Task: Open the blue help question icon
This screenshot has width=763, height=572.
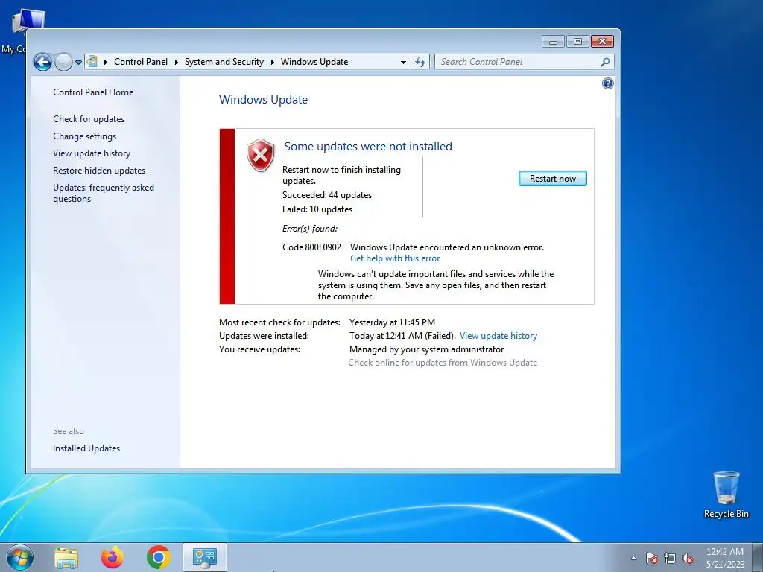Action: (608, 83)
